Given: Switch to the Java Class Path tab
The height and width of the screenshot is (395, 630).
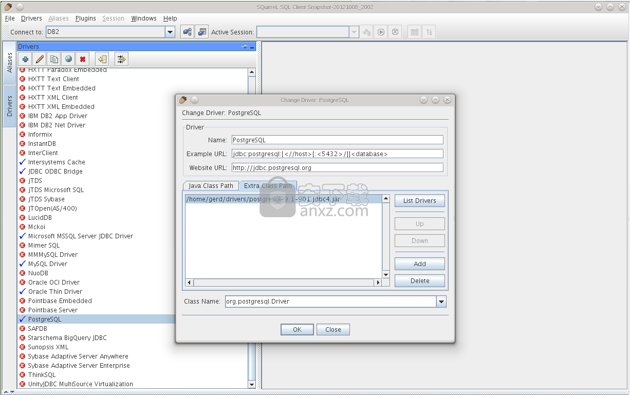Looking at the screenshot, I should (211, 186).
